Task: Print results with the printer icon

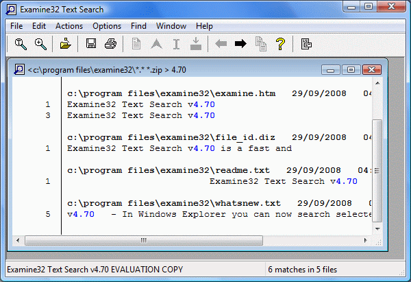Action: pos(110,44)
